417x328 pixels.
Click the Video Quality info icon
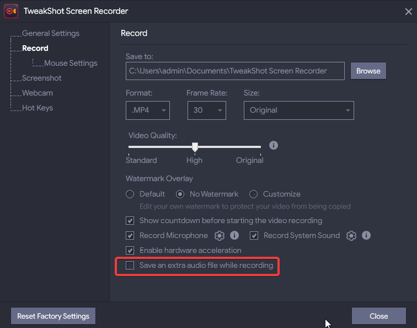click(x=274, y=146)
